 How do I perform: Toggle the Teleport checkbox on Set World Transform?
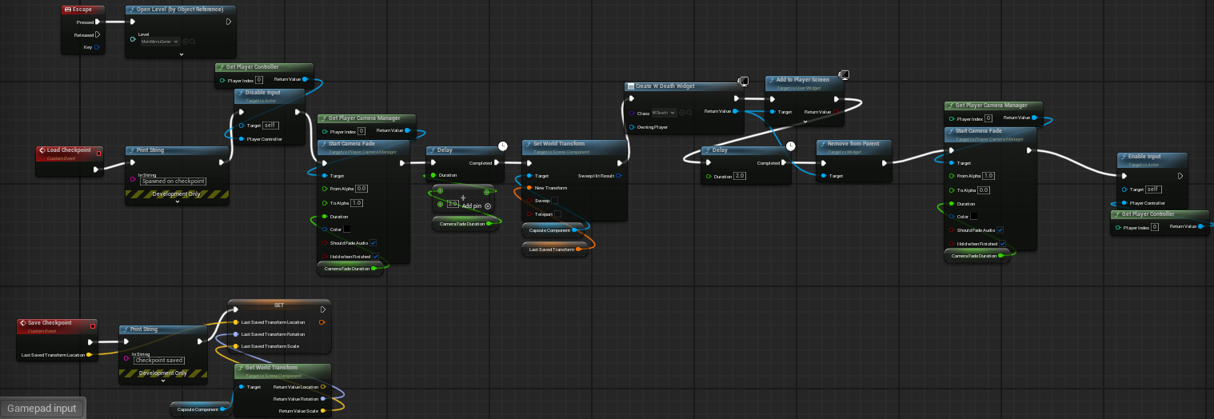click(x=557, y=213)
